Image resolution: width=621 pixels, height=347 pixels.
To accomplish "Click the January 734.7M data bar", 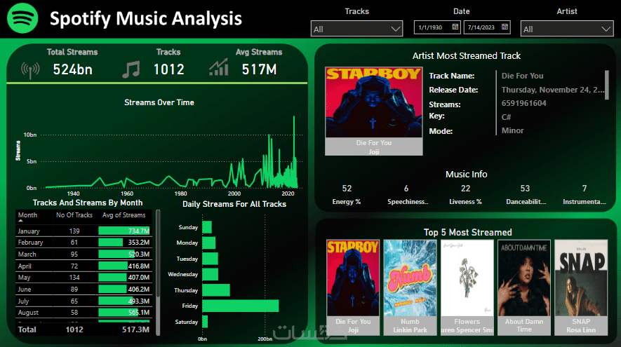I will click(124, 231).
